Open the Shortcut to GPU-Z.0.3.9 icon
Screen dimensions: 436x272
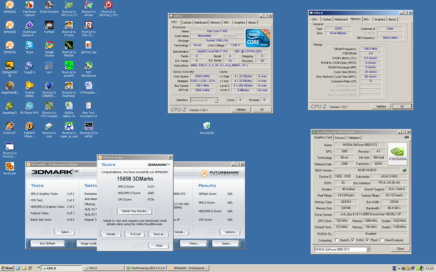[69, 9]
